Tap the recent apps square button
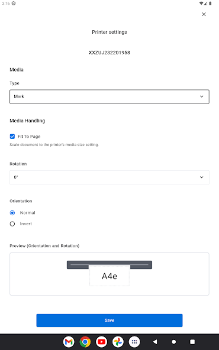The image size is (219, 350). (192, 342)
